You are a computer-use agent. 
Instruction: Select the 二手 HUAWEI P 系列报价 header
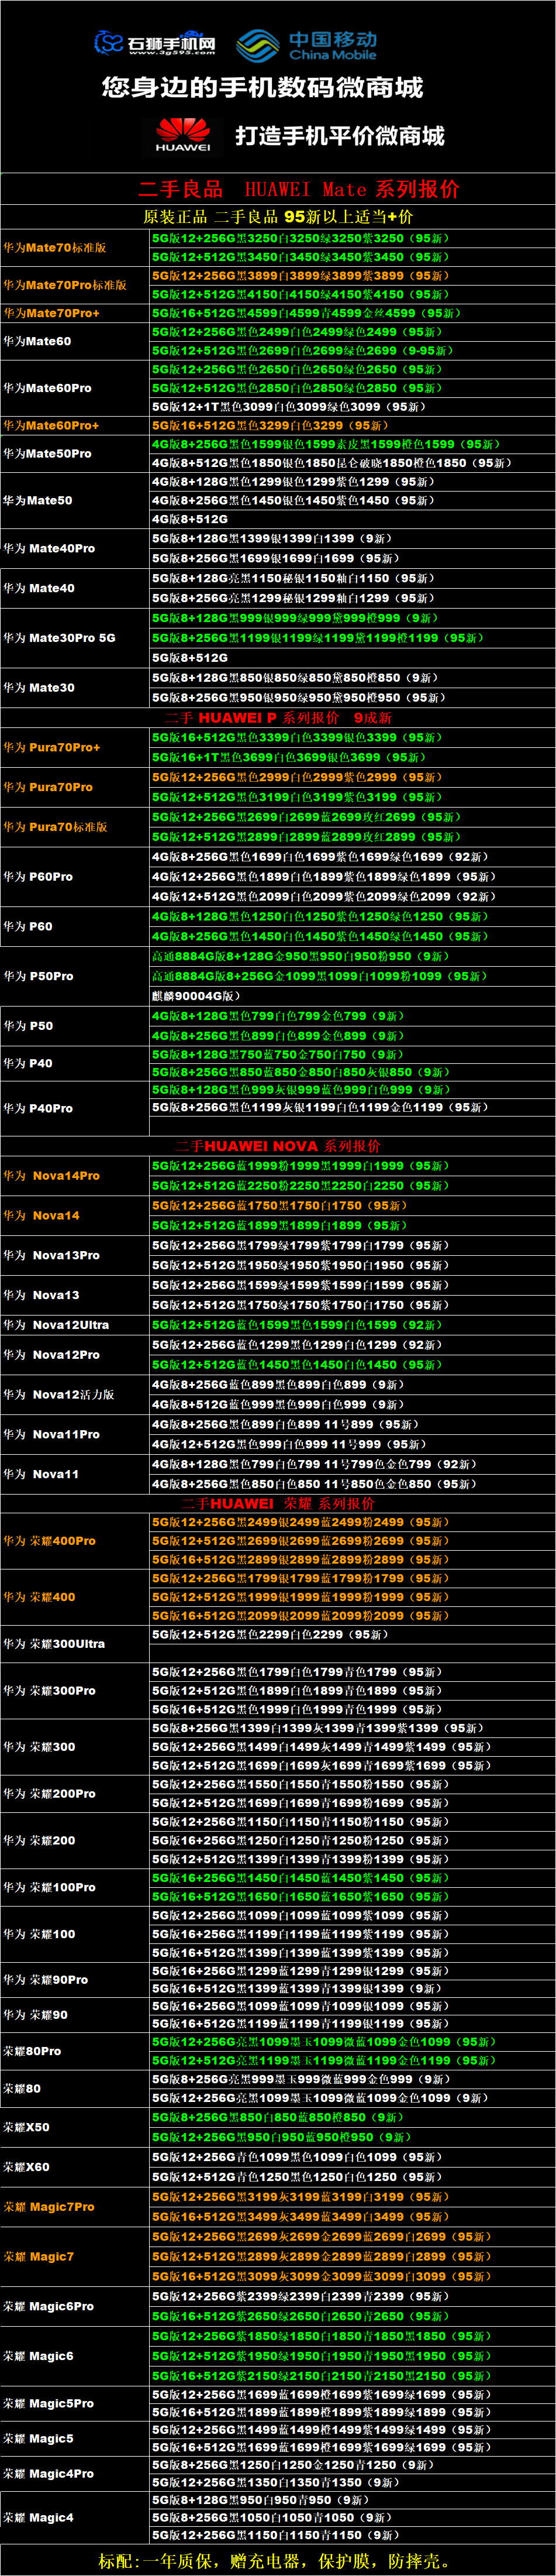[x=278, y=717]
